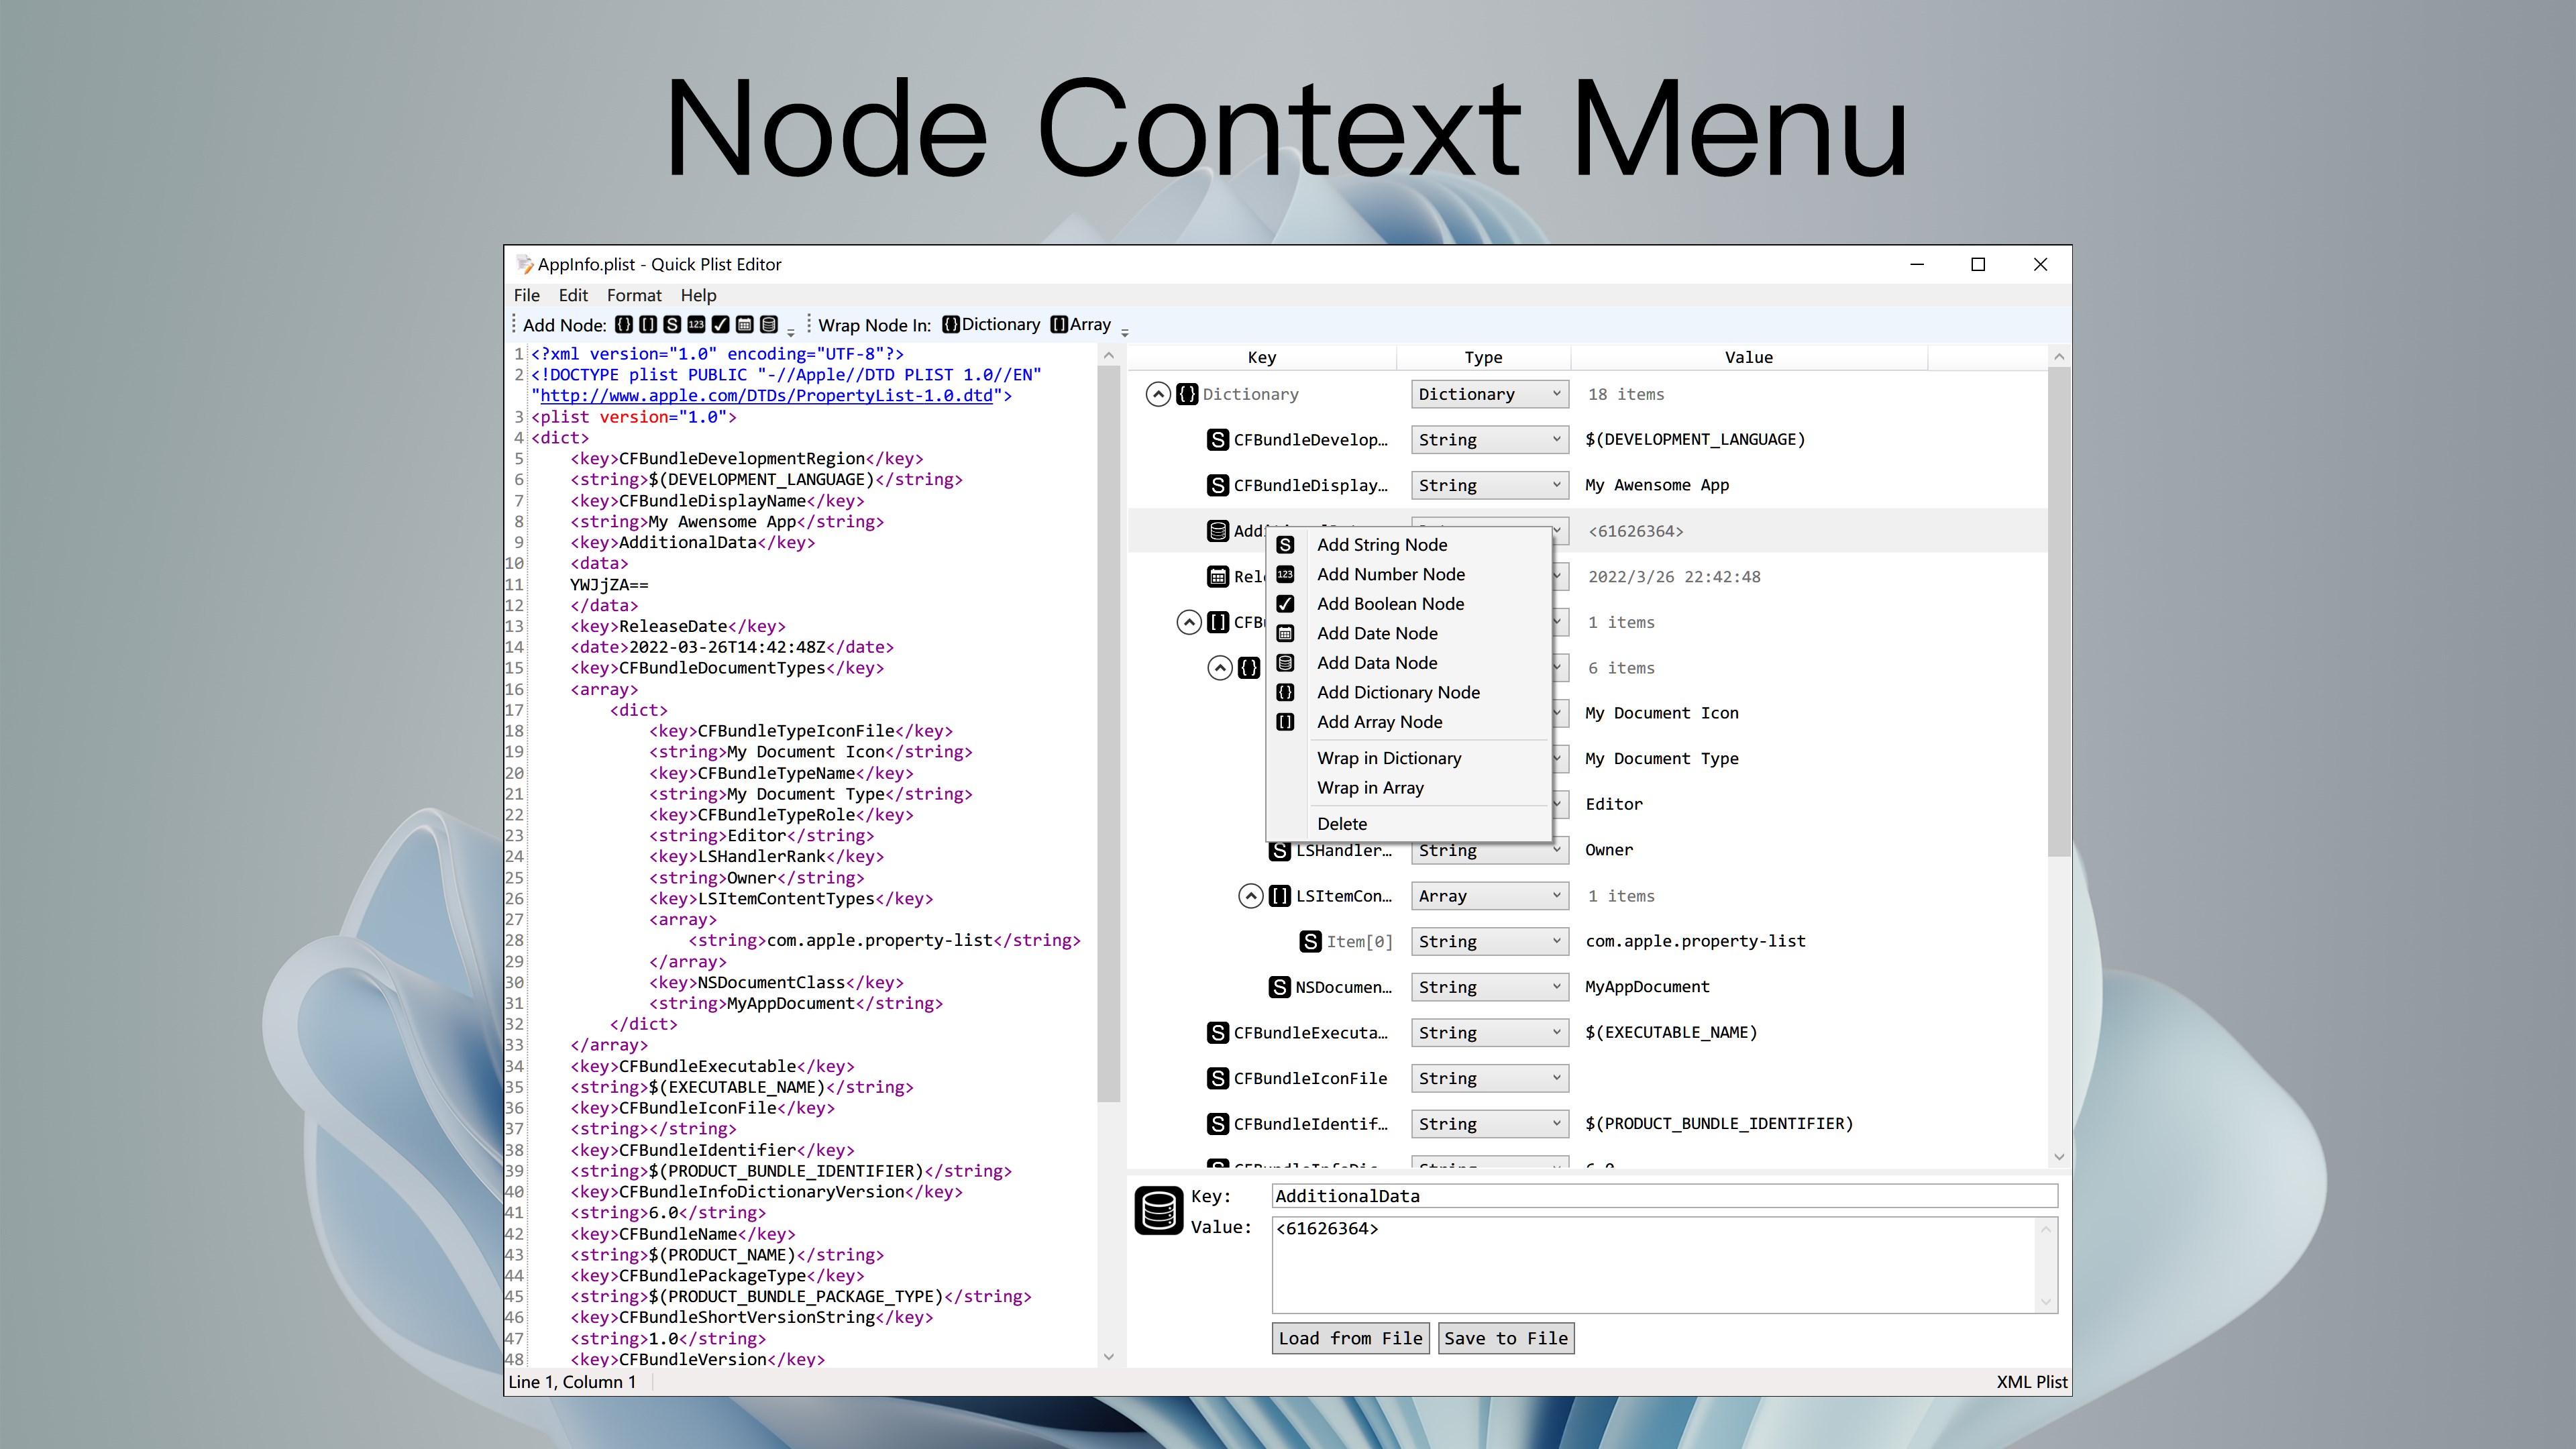Screen dimensions: 2576x1449
Task: Open the Format menu
Action: [633, 295]
